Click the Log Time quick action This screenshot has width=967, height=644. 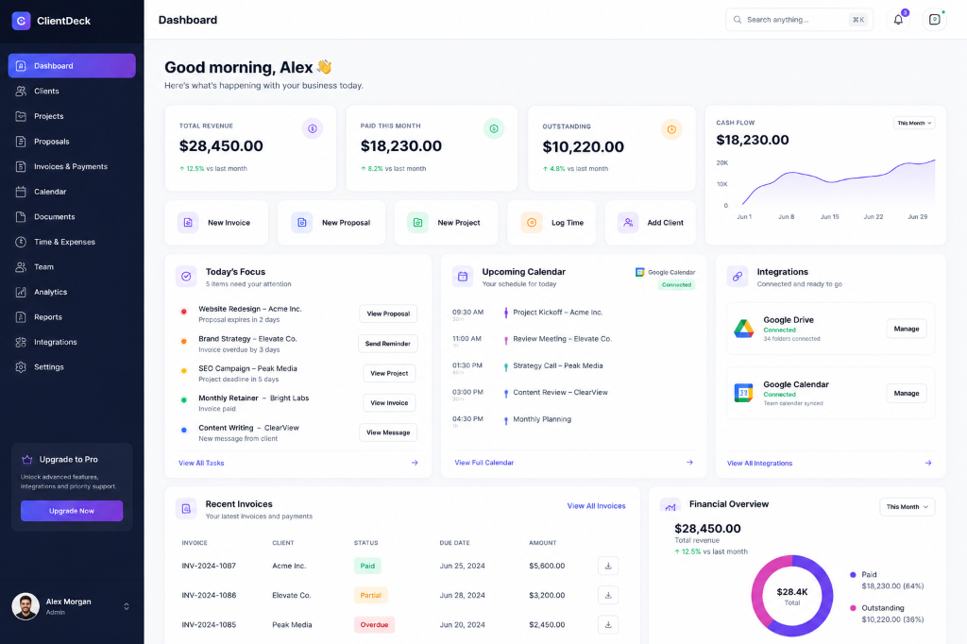pos(551,223)
